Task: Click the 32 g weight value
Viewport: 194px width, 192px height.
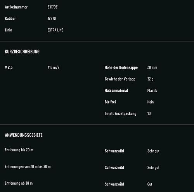Action: pyautogui.click(x=150, y=79)
